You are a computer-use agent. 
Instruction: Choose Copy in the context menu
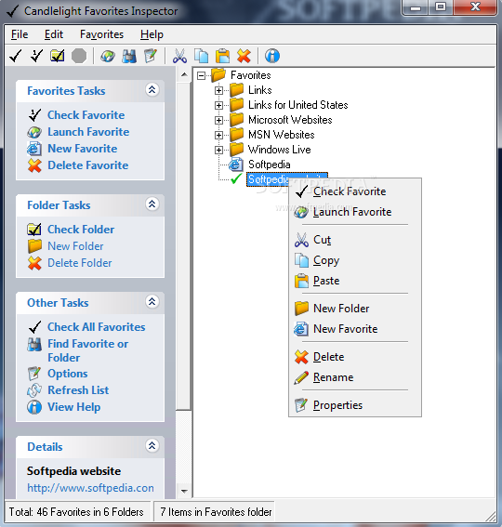[x=355, y=260]
